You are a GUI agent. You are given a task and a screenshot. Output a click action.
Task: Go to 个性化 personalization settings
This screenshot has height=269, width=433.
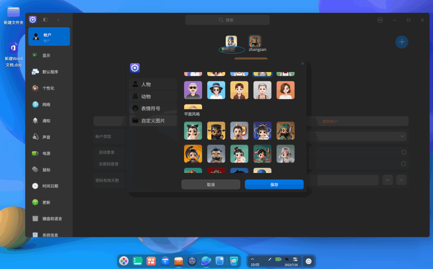click(49, 88)
